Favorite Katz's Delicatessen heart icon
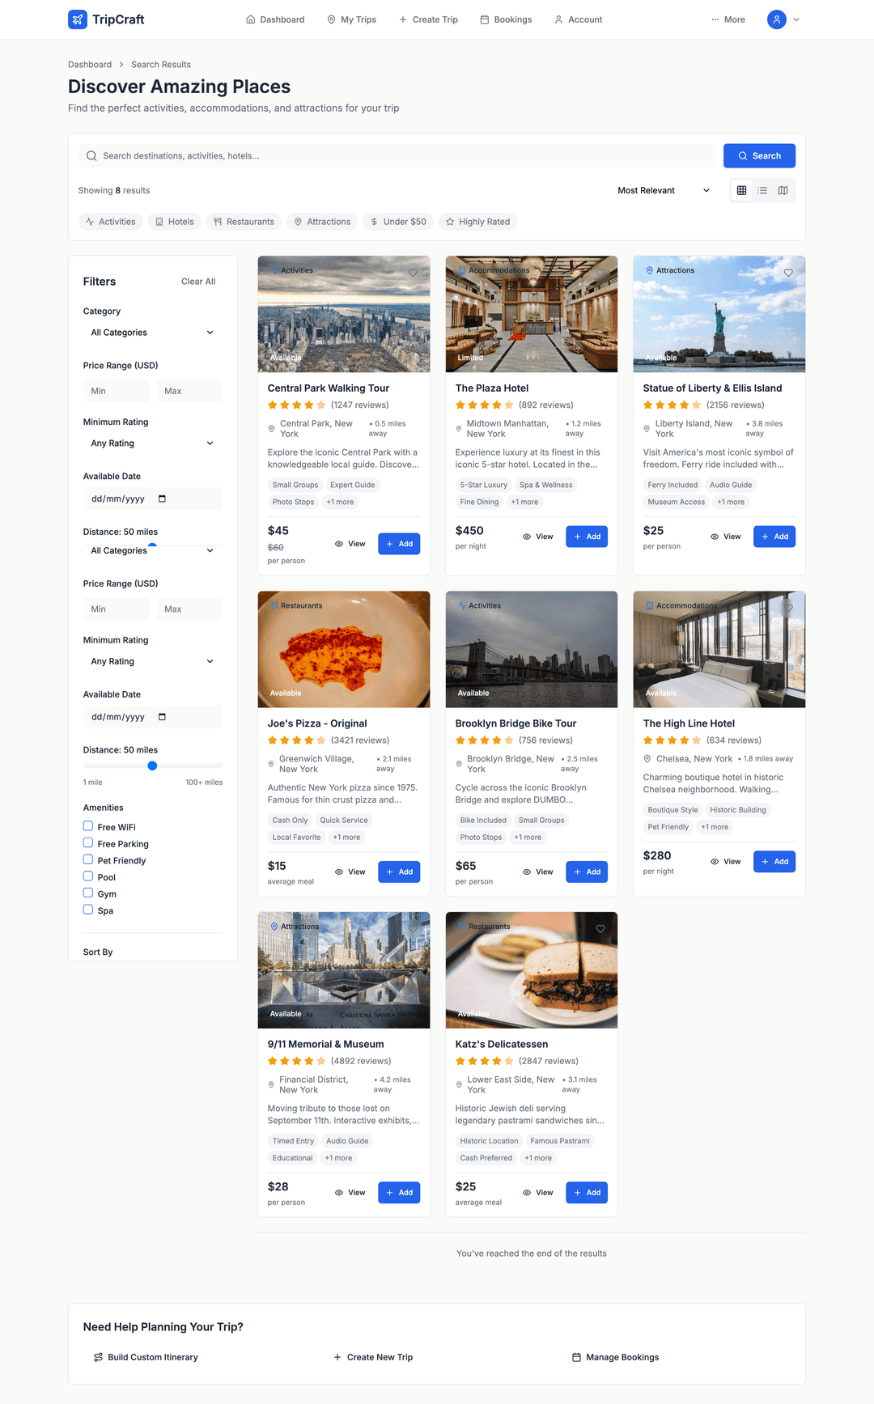 tap(600, 929)
